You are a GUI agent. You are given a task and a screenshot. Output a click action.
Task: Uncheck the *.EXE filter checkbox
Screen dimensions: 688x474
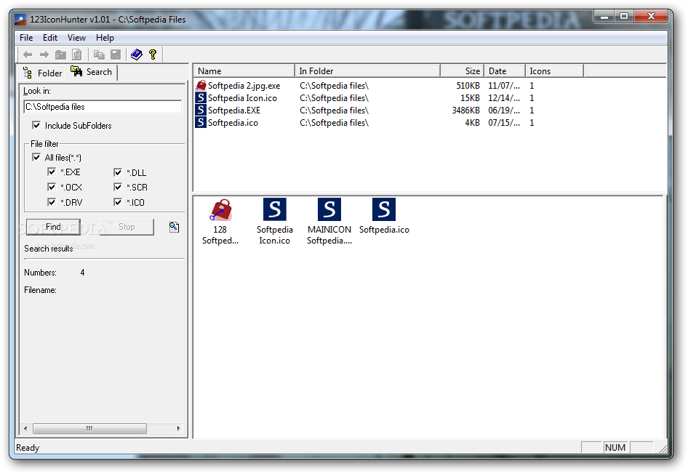pyautogui.click(x=52, y=172)
